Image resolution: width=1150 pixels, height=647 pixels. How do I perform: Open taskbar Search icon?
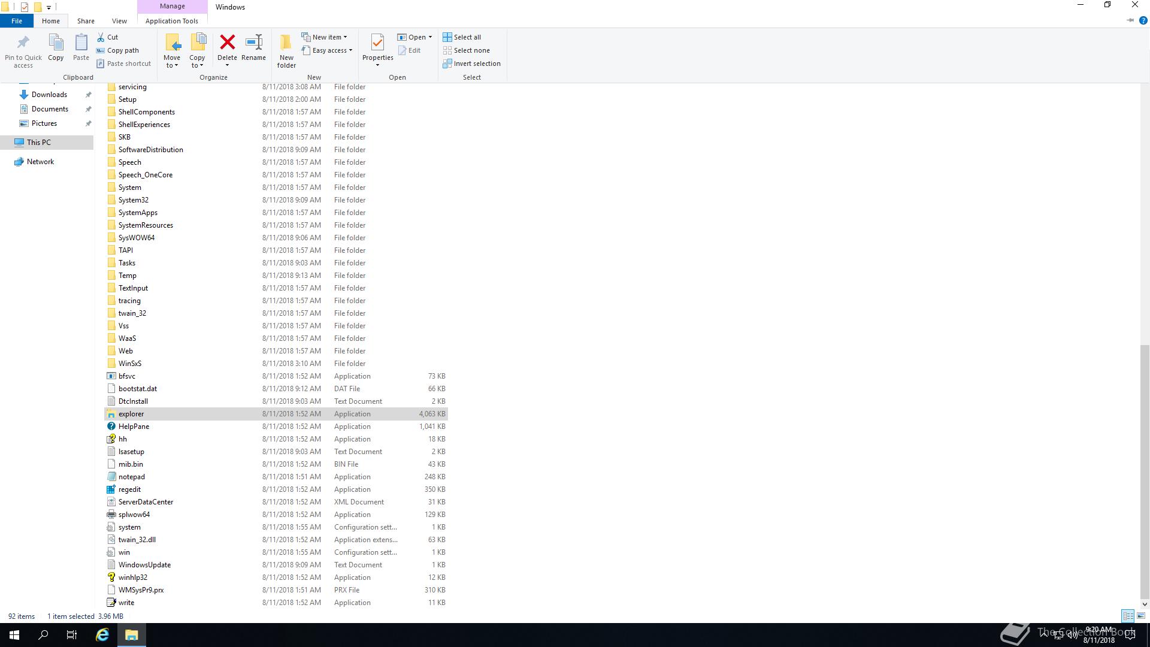(x=43, y=635)
